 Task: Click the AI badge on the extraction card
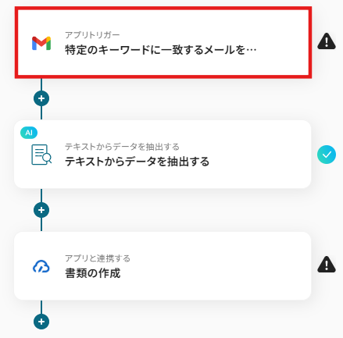click(x=29, y=133)
